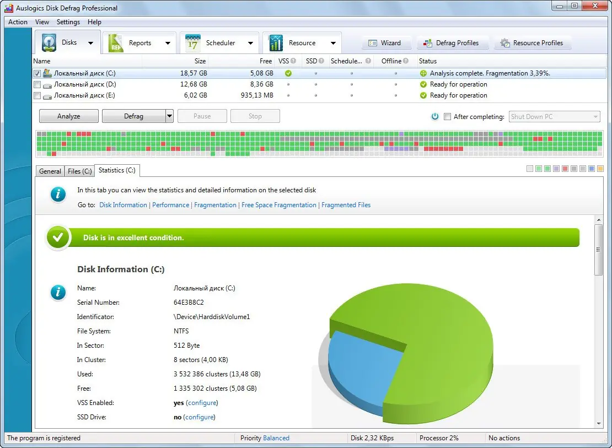Go to the Fragmentation link
This screenshot has width=612, height=448.
[x=215, y=205]
